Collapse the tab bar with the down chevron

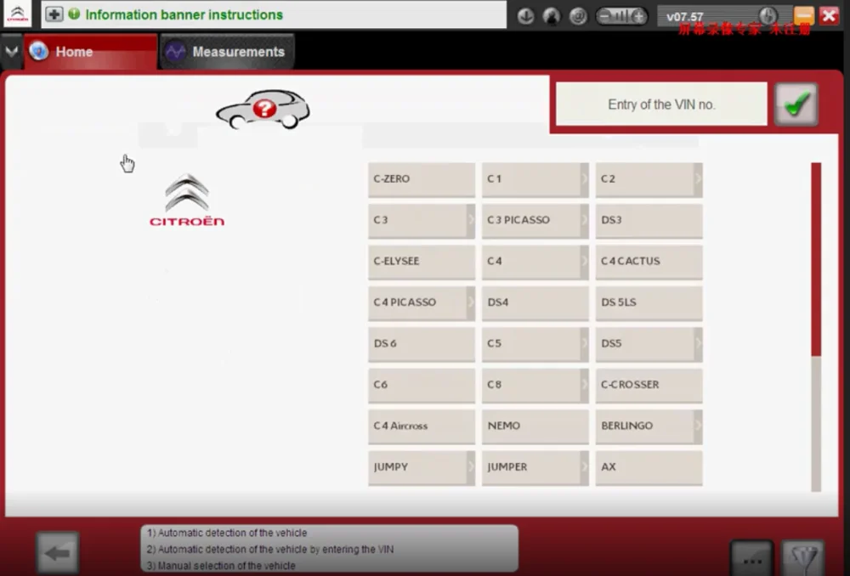coord(11,52)
